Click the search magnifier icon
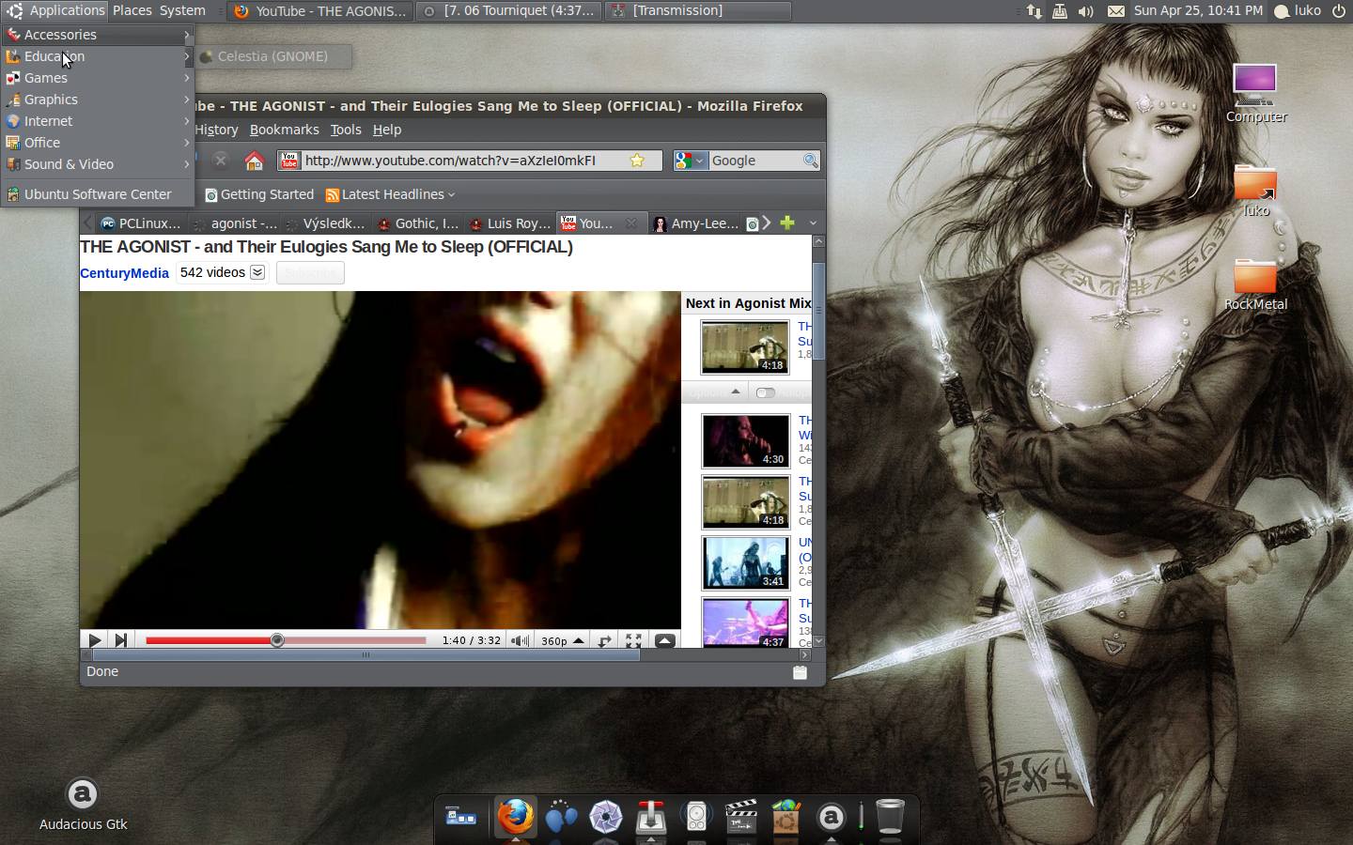Image resolution: width=1353 pixels, height=845 pixels. [x=810, y=161]
